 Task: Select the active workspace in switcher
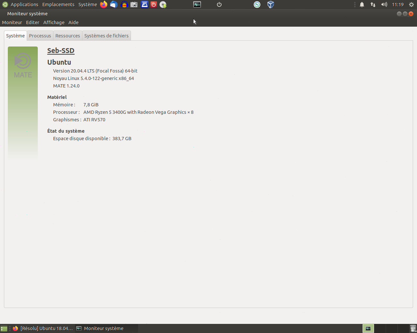[368, 328]
